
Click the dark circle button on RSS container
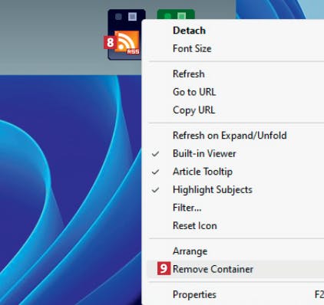[x=118, y=17]
